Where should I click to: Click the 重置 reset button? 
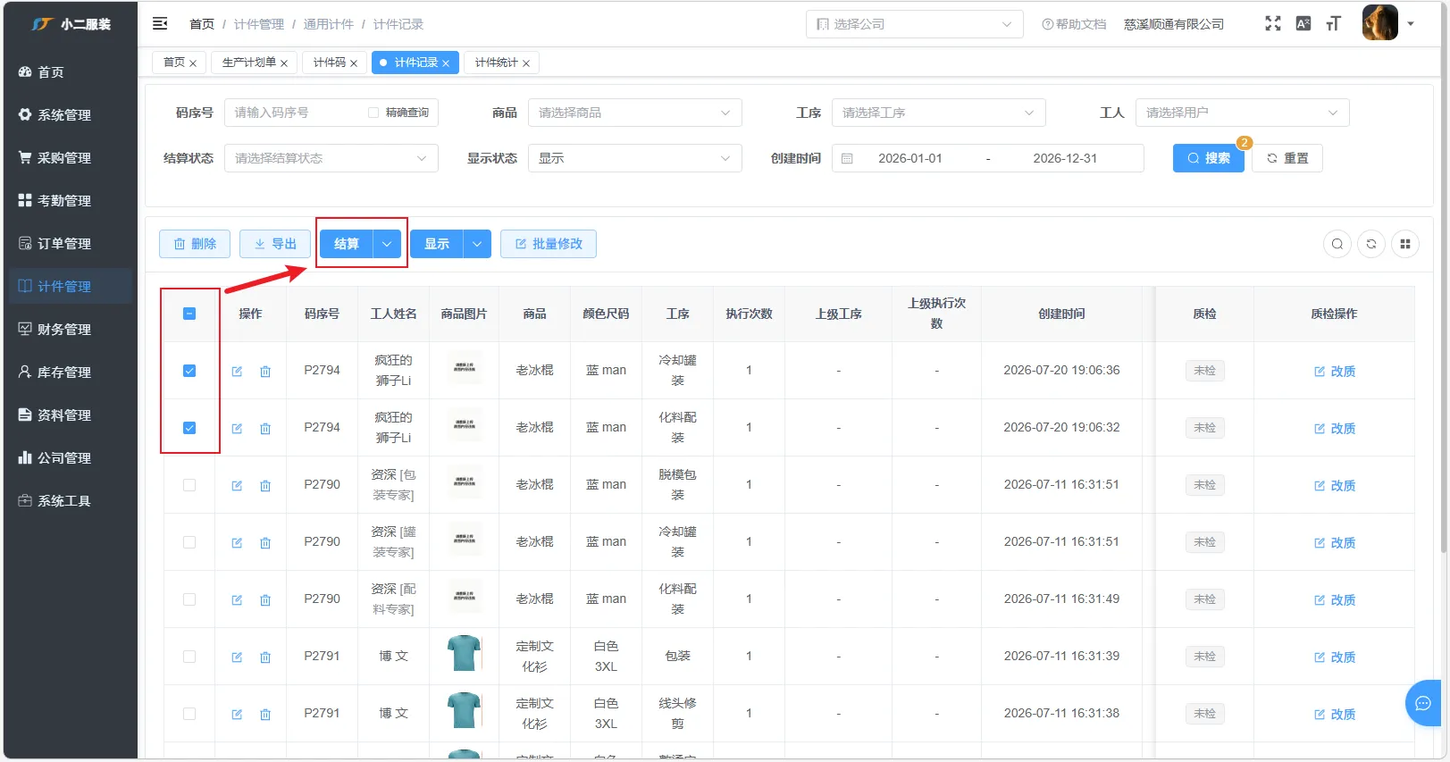tap(1287, 158)
